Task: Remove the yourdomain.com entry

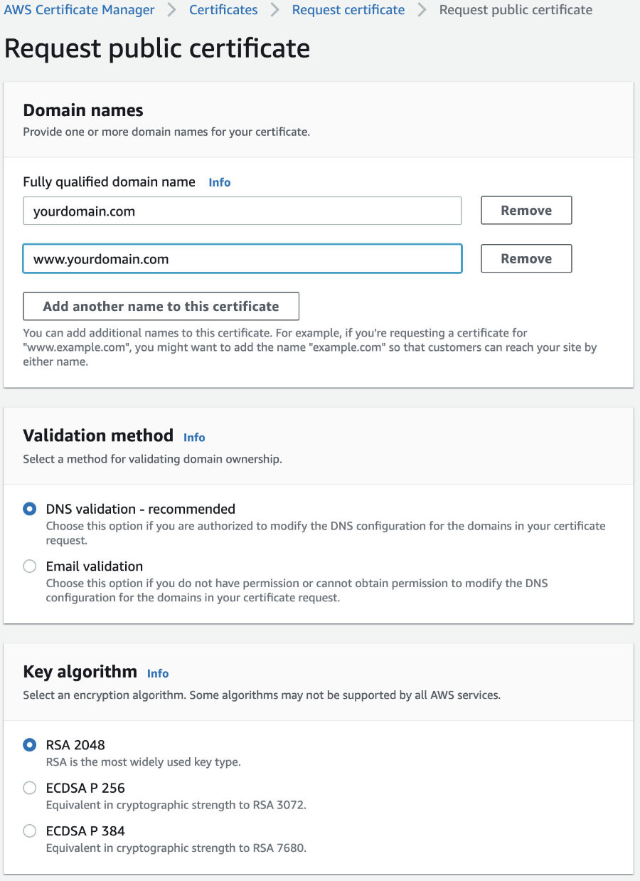Action: (x=526, y=211)
